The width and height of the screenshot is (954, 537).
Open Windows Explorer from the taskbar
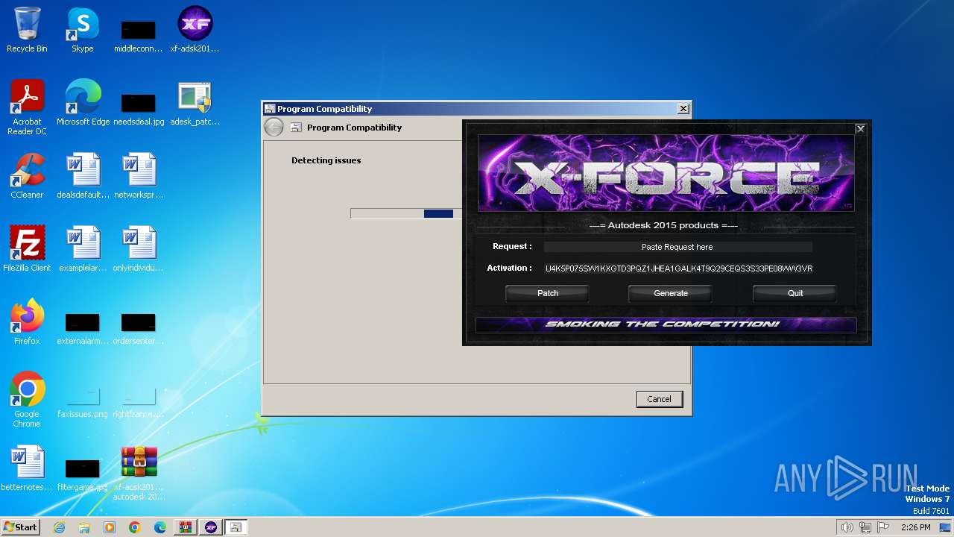(84, 527)
